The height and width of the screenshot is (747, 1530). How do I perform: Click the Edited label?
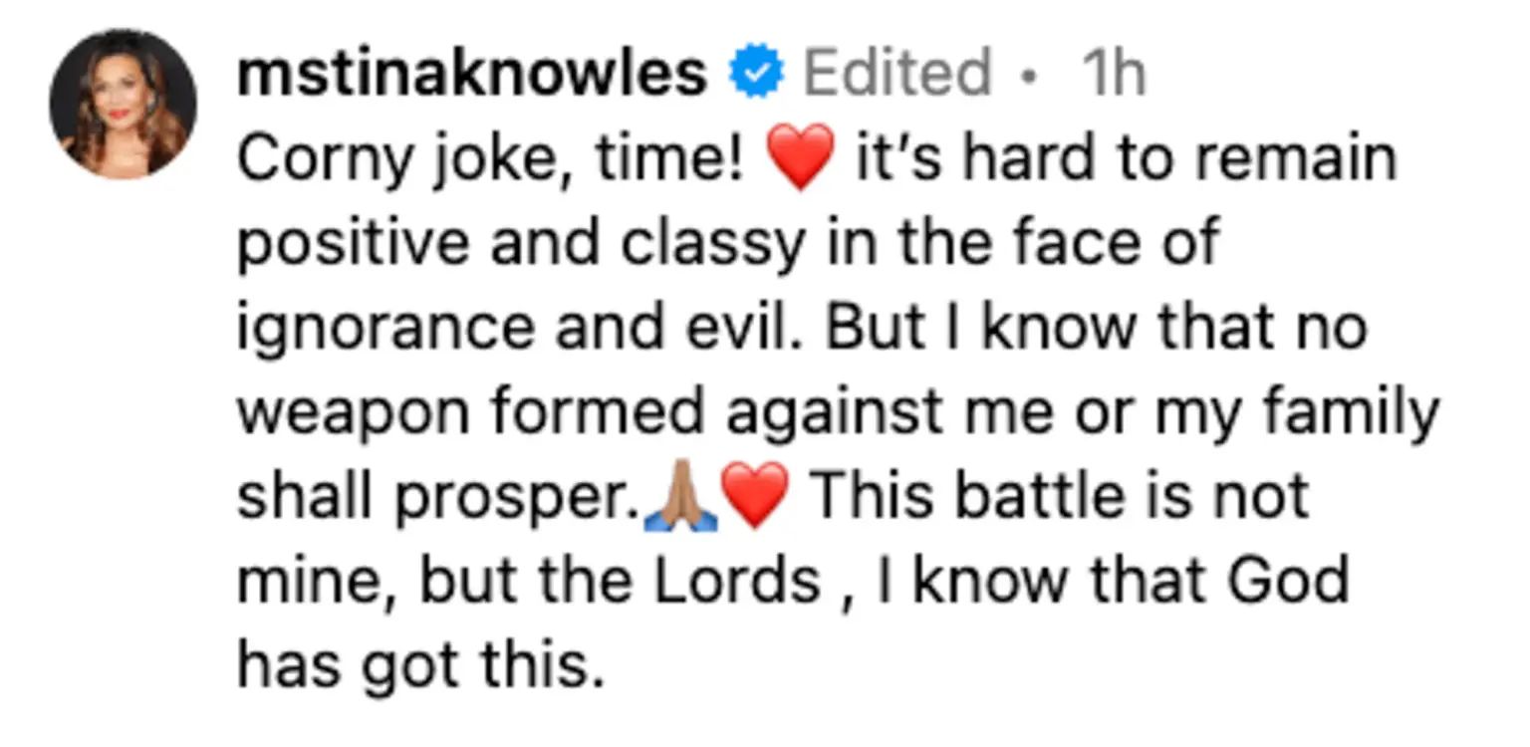coord(896,75)
